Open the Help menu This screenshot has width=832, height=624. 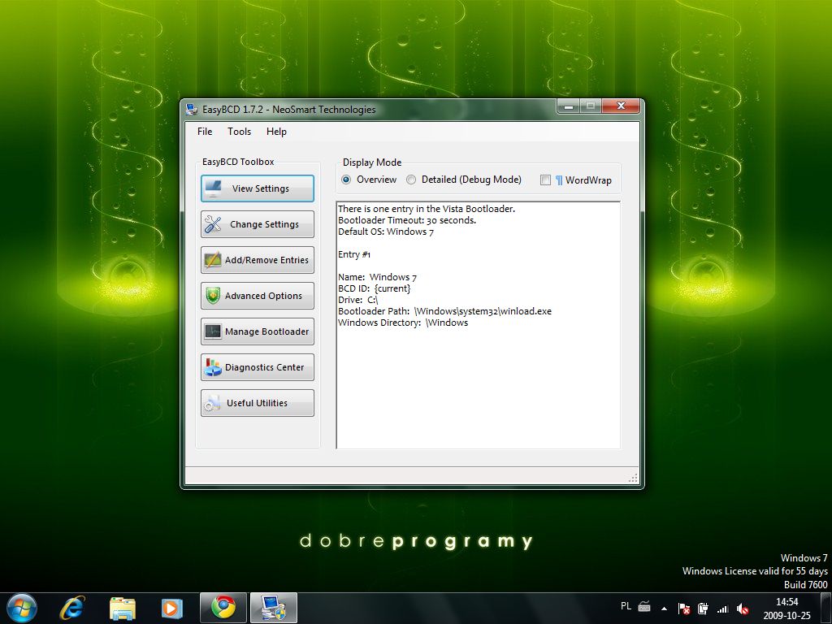276,132
